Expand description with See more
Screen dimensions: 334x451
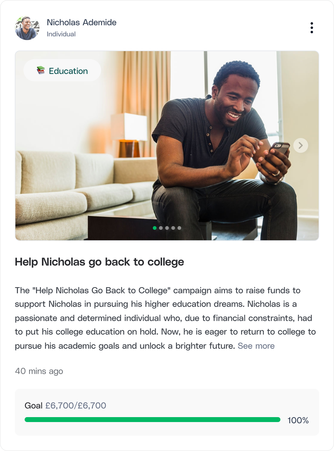coord(256,346)
